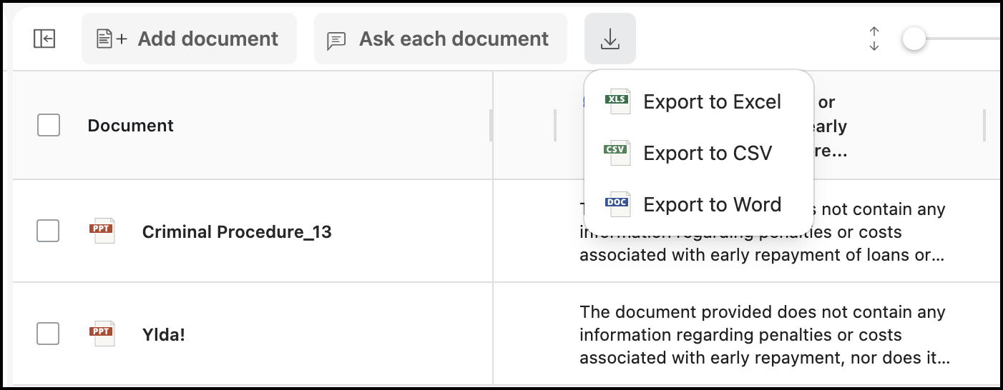Image resolution: width=1003 pixels, height=390 pixels.
Task: Check the Criminal Procedure_13 row checkbox
Action: point(48,231)
